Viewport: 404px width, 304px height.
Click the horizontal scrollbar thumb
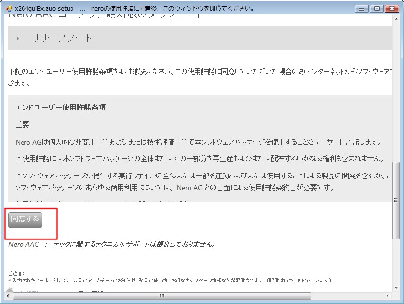(x=162, y=296)
